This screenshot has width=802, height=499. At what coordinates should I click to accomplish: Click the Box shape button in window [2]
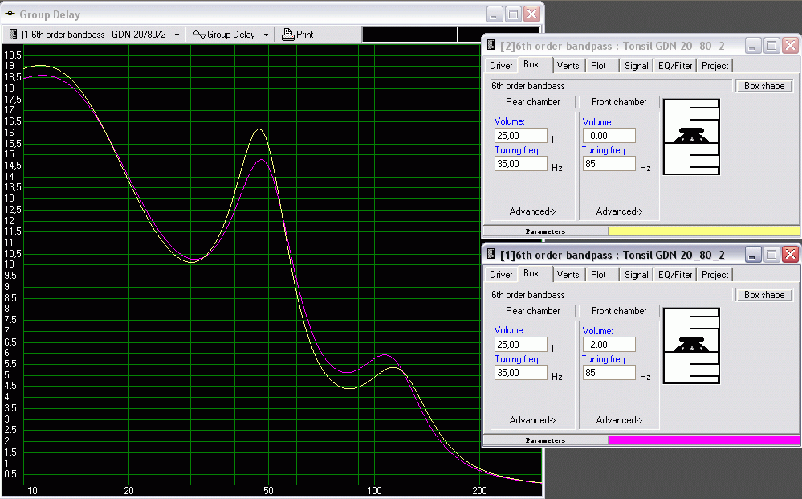(764, 86)
